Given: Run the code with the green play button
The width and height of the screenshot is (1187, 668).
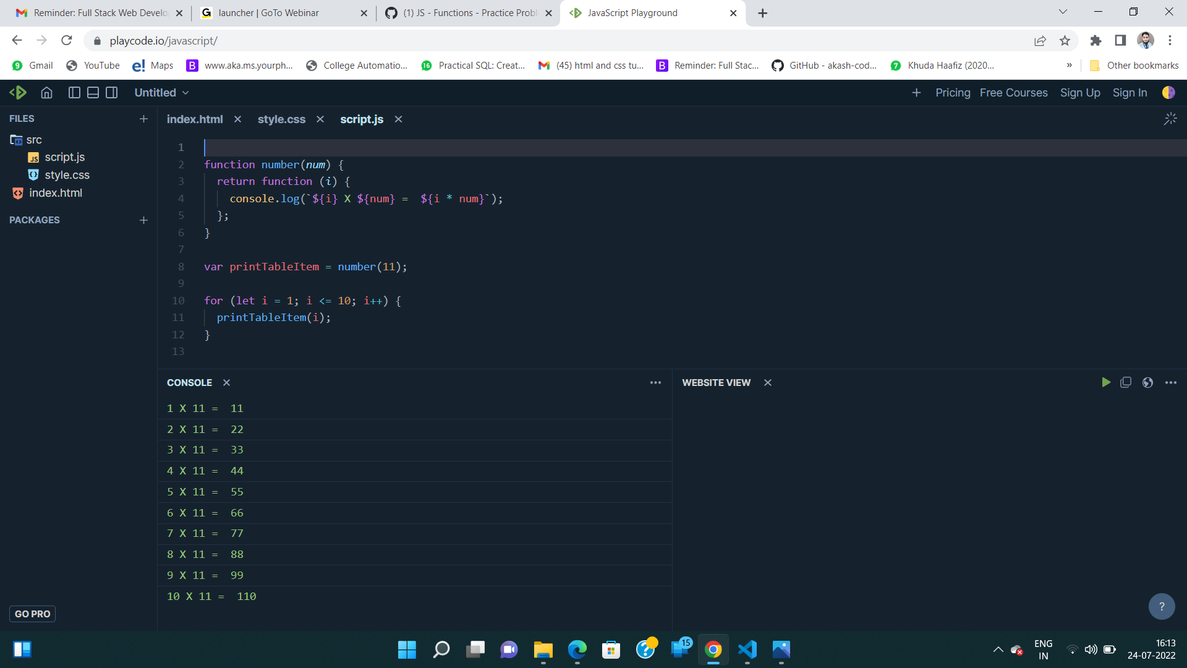Looking at the screenshot, I should [1107, 382].
